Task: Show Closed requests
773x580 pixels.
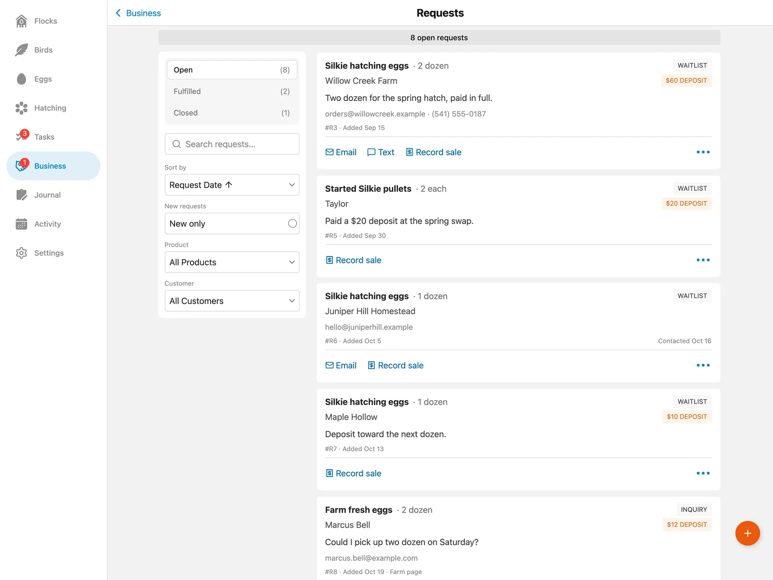Action: point(232,113)
